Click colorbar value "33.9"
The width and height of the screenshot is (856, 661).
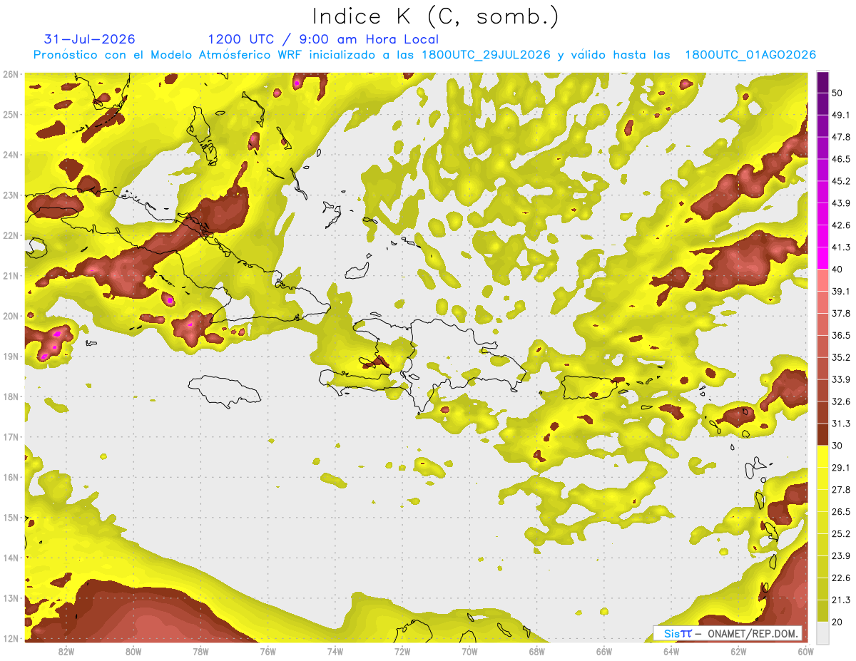(x=841, y=379)
